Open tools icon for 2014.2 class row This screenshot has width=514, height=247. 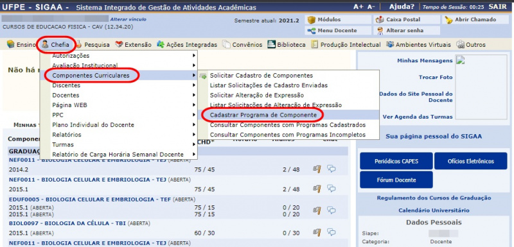tap(317, 169)
